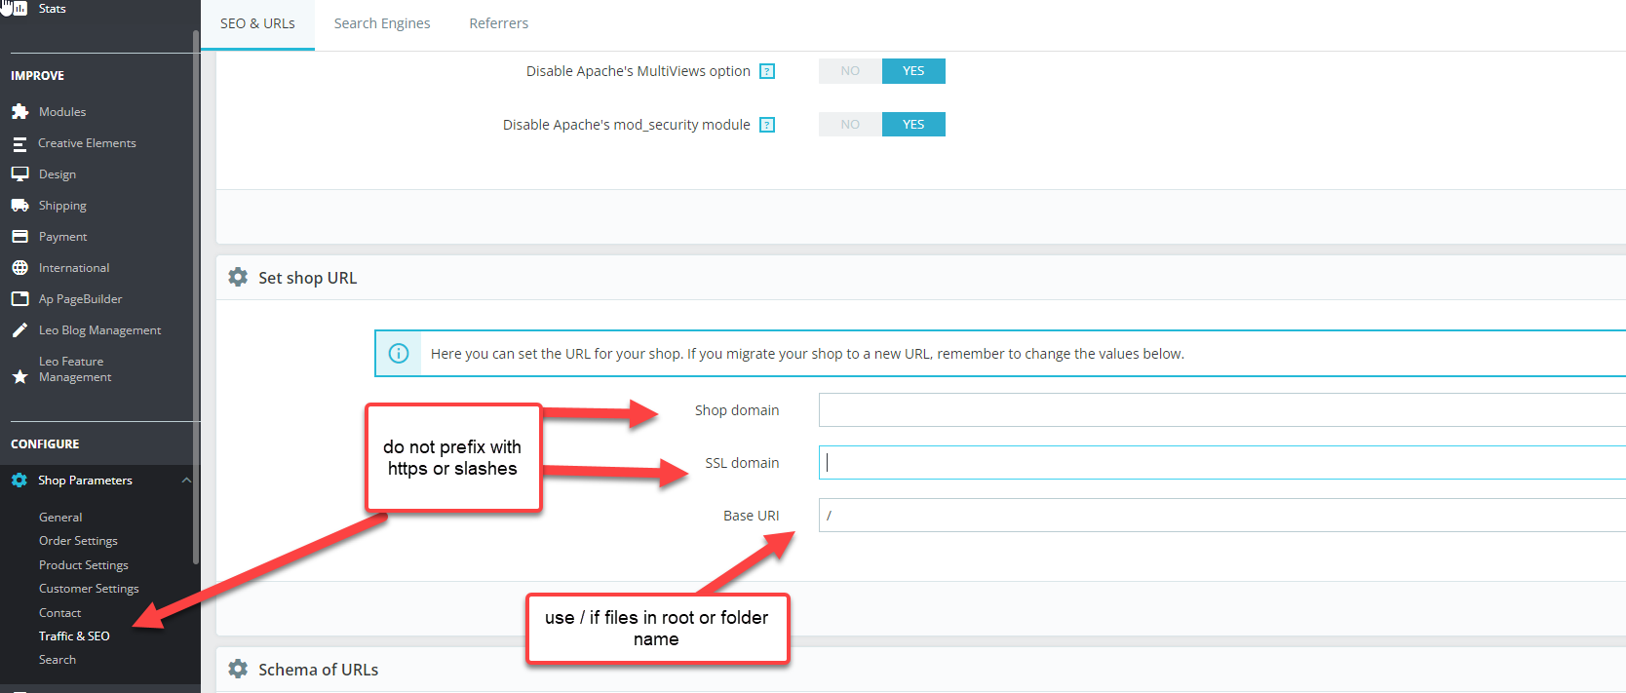
Task: Open help icon for MultiViews option
Action: (767, 71)
